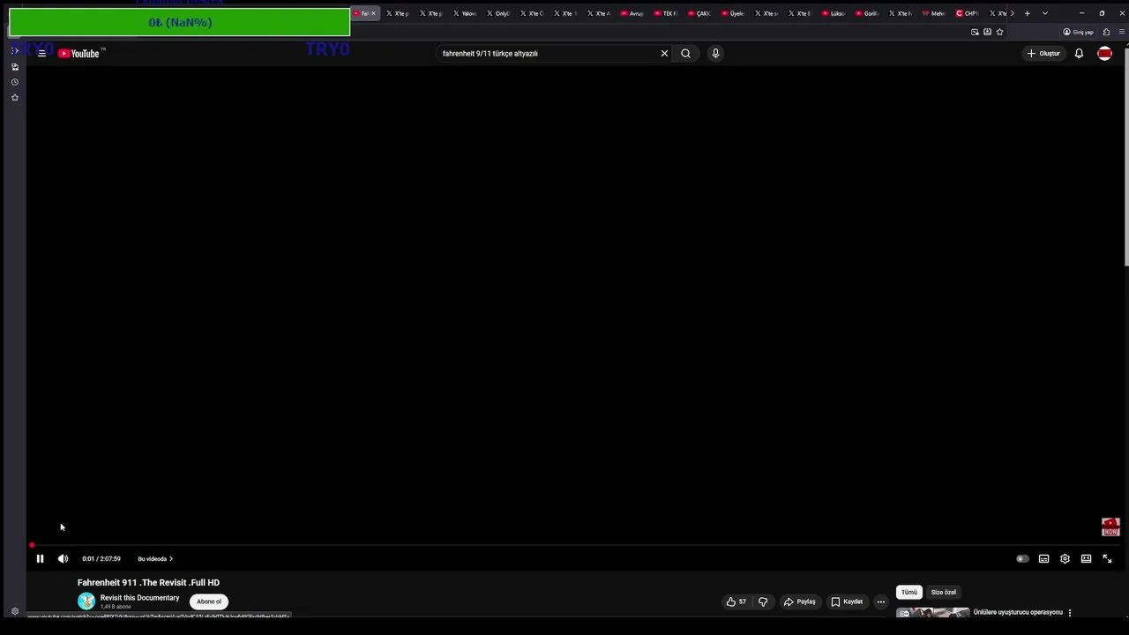Click the video title text
1129x635 pixels.
148,582
